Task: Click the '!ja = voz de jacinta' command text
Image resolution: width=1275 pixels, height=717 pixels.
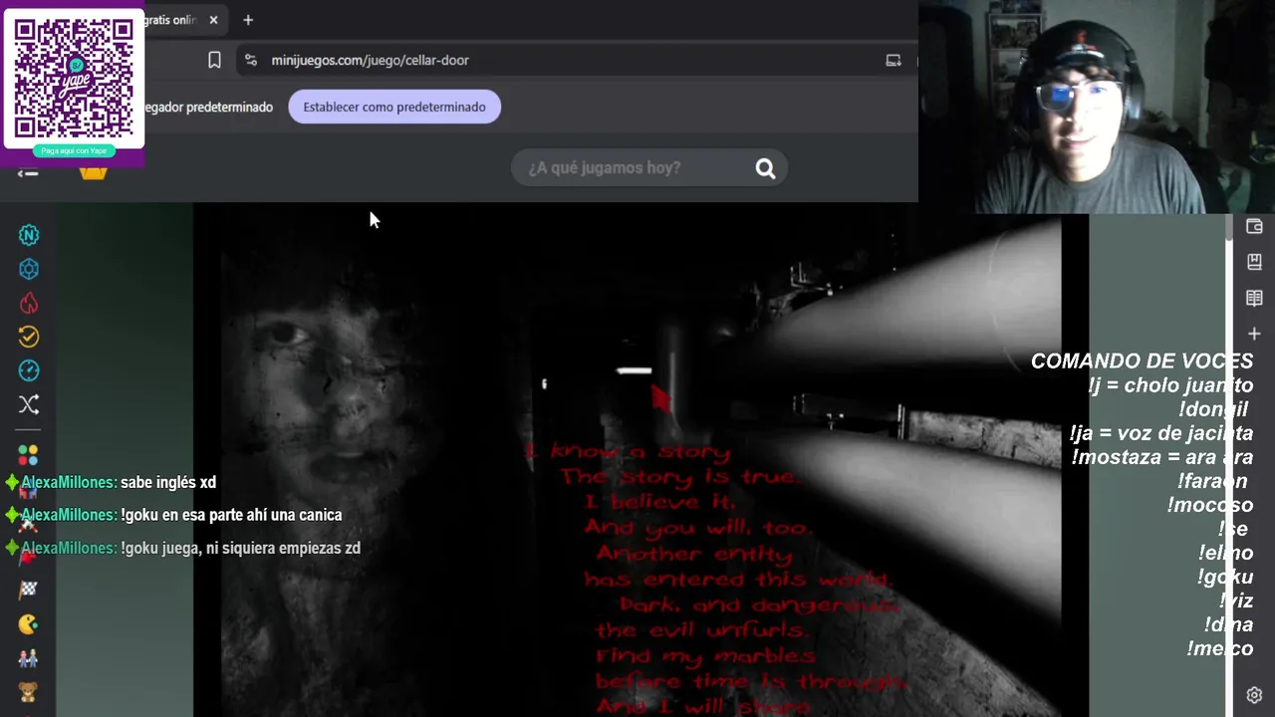Action: [x=1161, y=433]
